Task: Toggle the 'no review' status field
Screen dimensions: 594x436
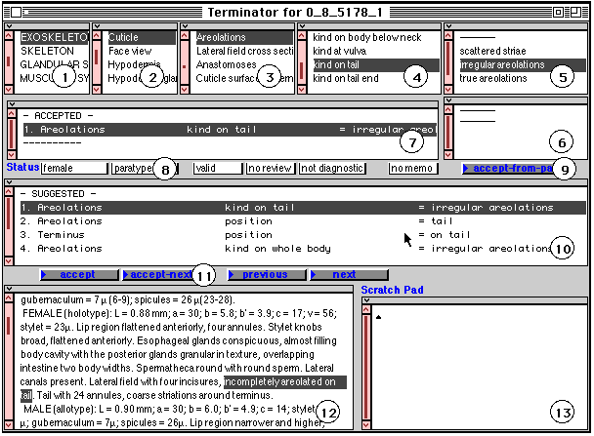Action: coord(270,169)
